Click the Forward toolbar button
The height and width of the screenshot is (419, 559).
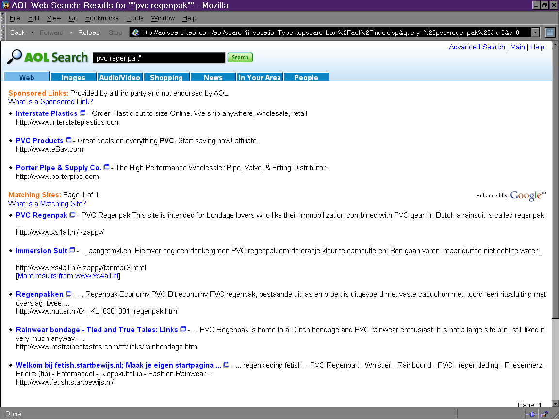pos(51,32)
